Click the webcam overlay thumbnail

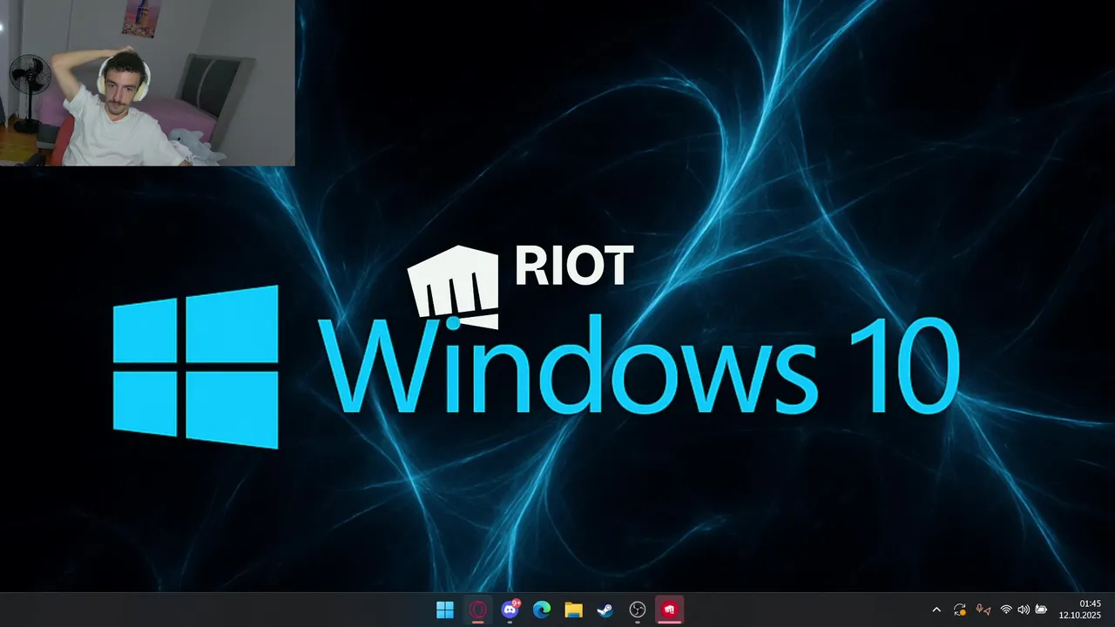(147, 83)
